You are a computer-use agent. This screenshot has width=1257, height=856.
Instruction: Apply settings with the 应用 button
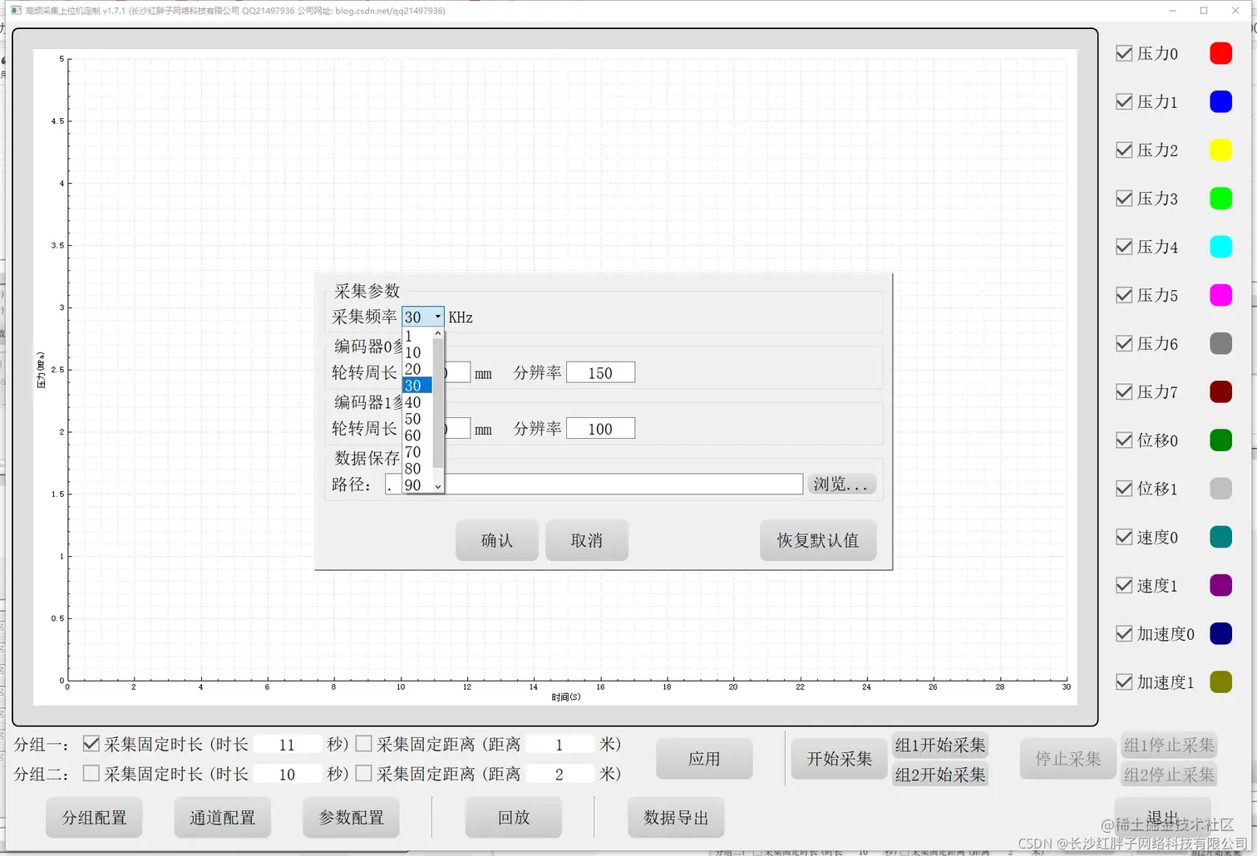coord(703,758)
